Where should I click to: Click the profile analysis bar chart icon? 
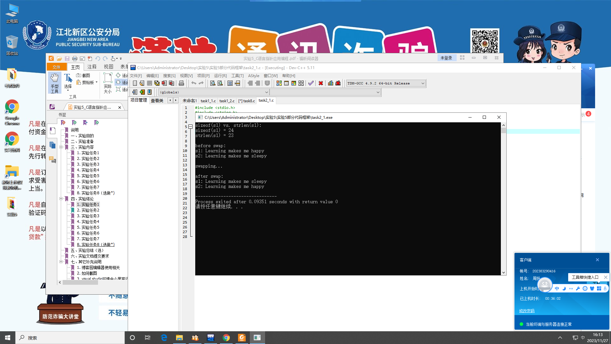(x=331, y=83)
